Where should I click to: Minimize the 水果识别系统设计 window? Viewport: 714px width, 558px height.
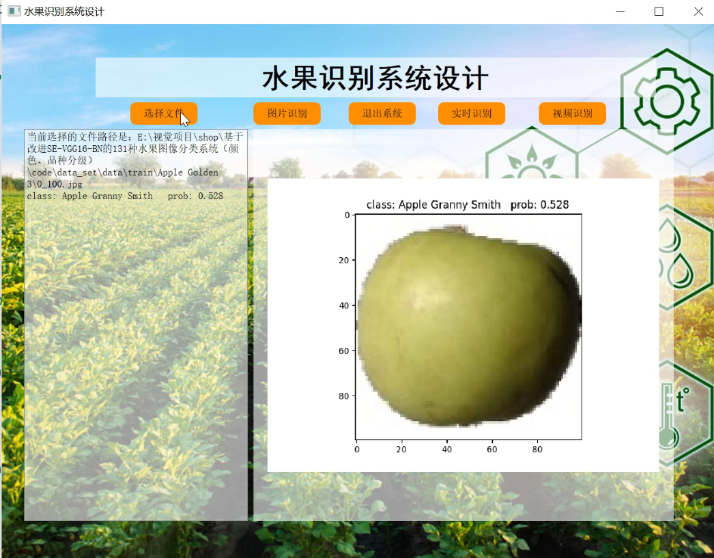pyautogui.click(x=620, y=12)
